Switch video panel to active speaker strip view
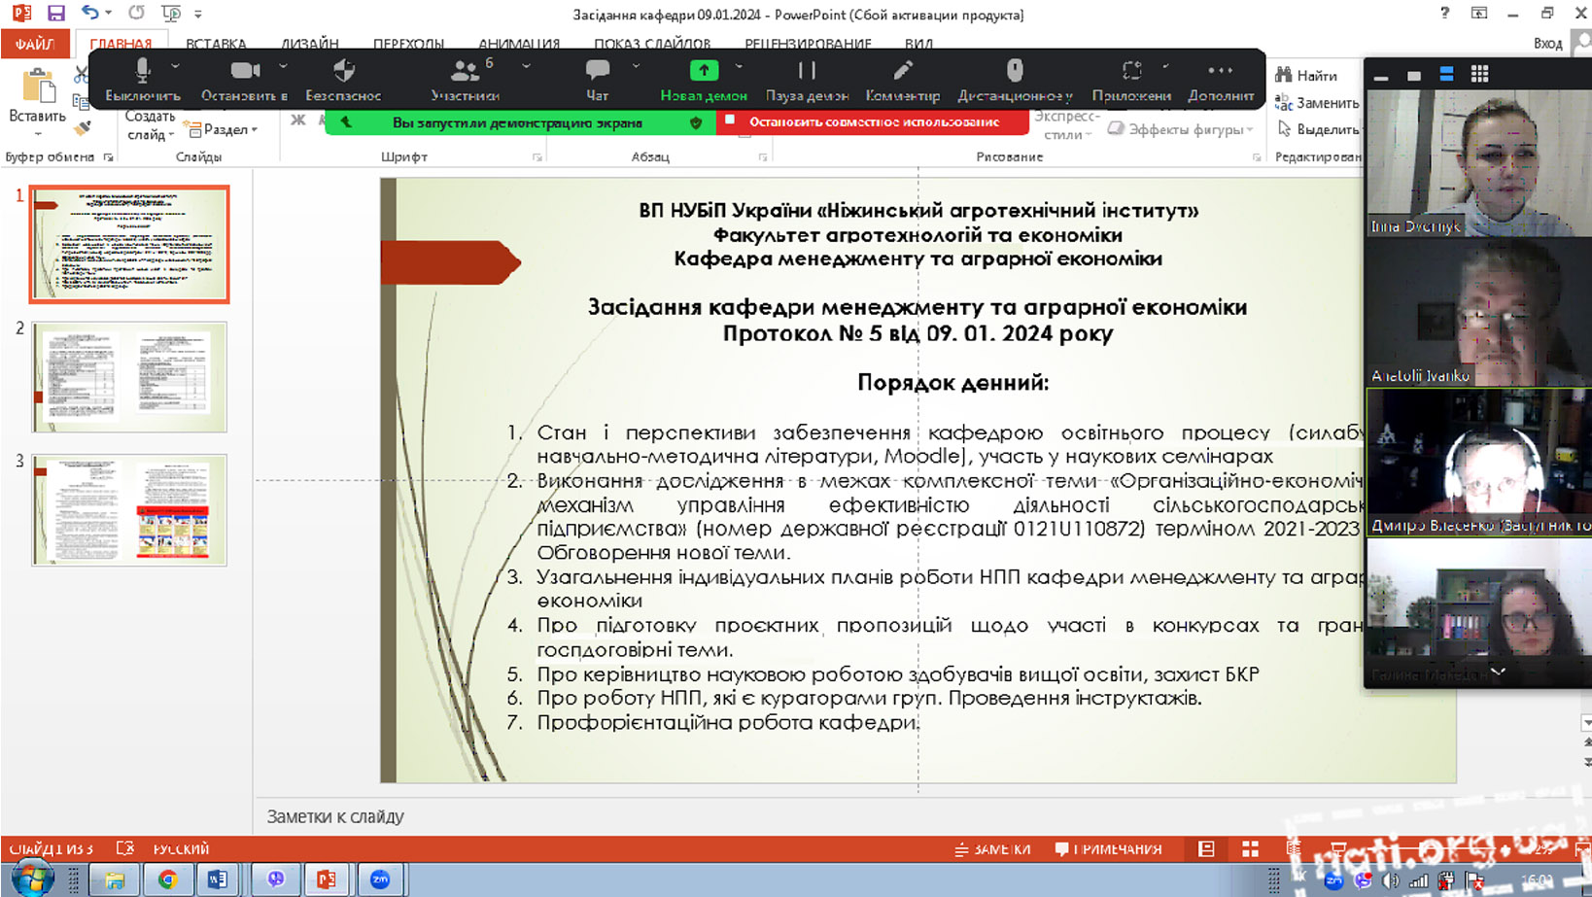 (1446, 74)
